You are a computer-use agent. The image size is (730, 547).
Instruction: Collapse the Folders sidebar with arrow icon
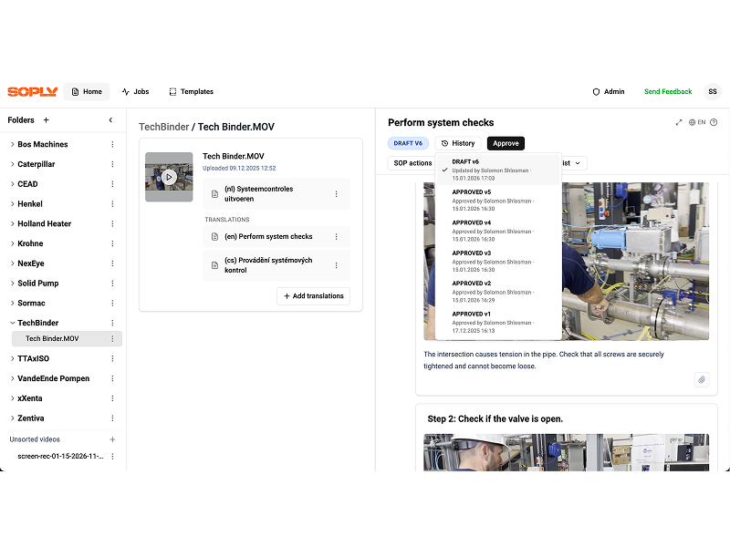[110, 120]
